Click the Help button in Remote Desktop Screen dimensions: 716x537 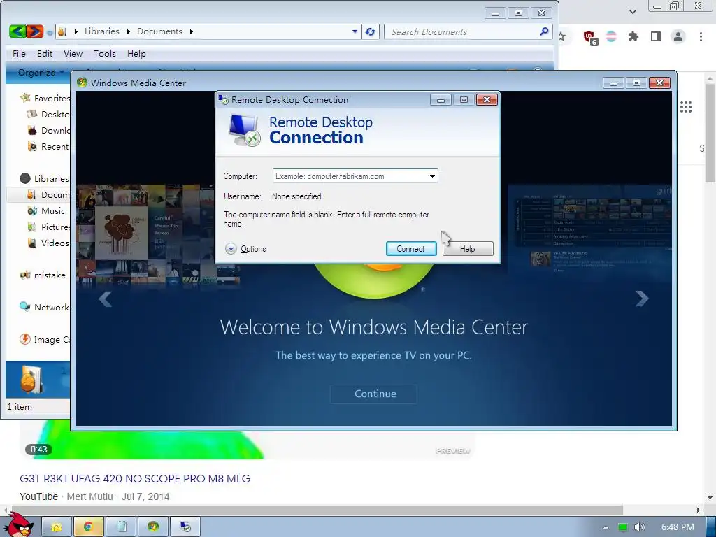pos(468,249)
